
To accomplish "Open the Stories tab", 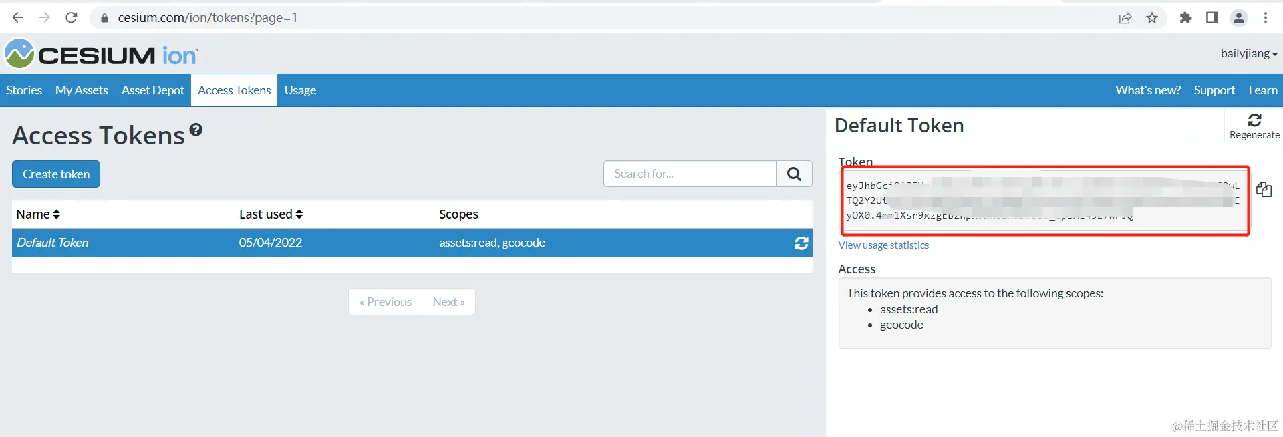I will [24, 90].
